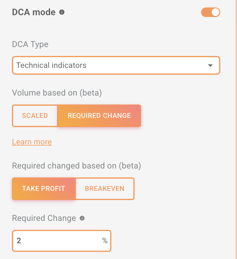Click the Required changed based on (beta) label
Screen dimensions: 237x259
click(76, 166)
